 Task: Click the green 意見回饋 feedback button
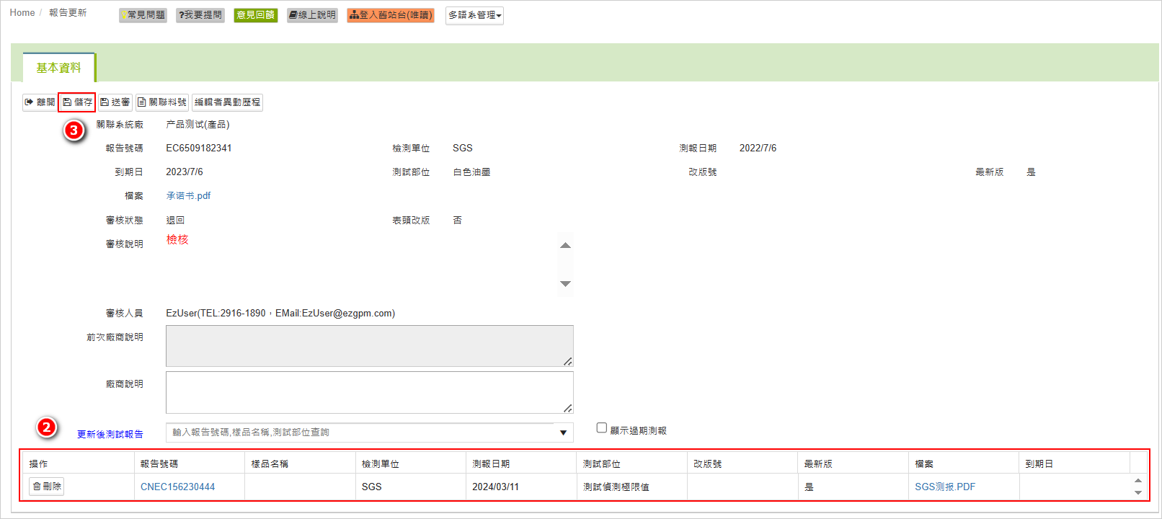tap(256, 15)
